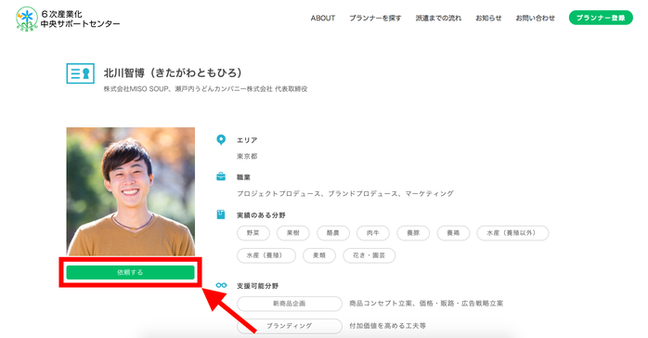
Task: Click the green プランナー登録 button
Action: click(x=601, y=18)
